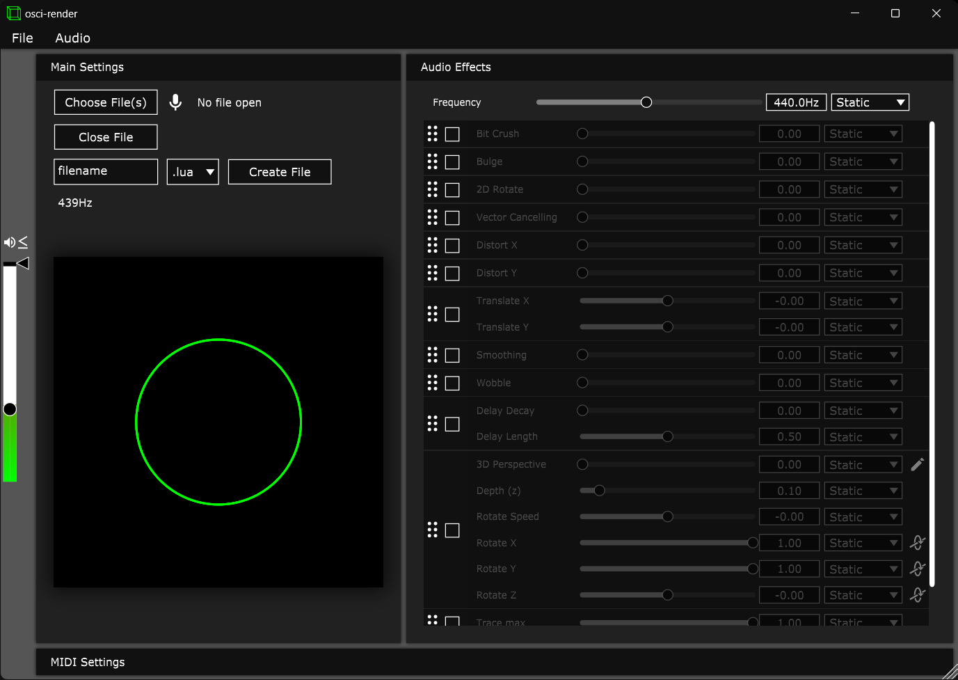The height and width of the screenshot is (680, 958).
Task: Toggle the Vector Cancelling checkbox
Action: (452, 218)
